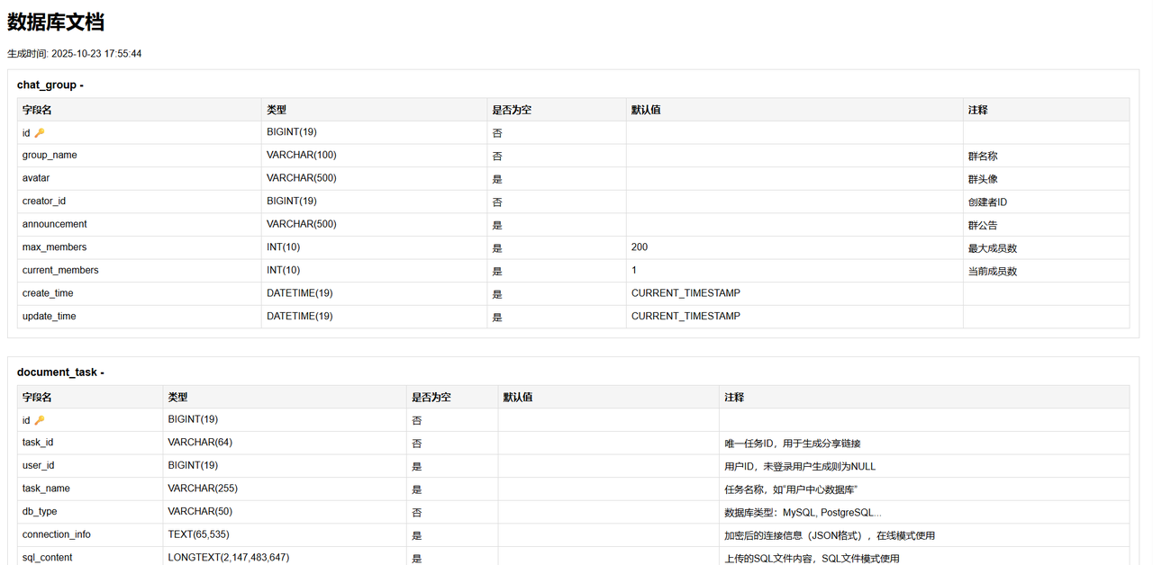Screen dimensions: 1153x565
Task: Open the group_name field link
Action: (x=50, y=155)
